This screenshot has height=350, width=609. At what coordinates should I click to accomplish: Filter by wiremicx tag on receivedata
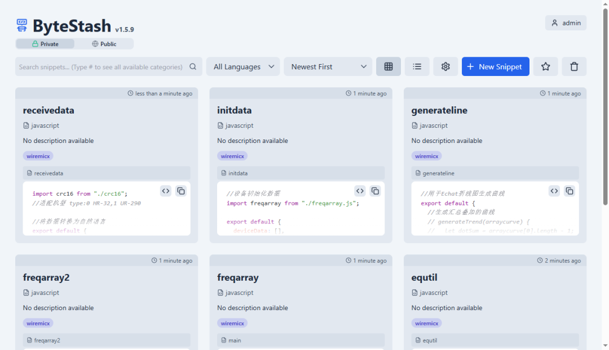pos(38,156)
